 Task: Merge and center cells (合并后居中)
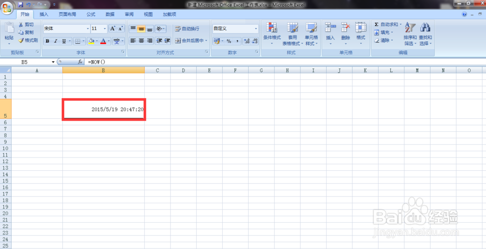click(189, 41)
